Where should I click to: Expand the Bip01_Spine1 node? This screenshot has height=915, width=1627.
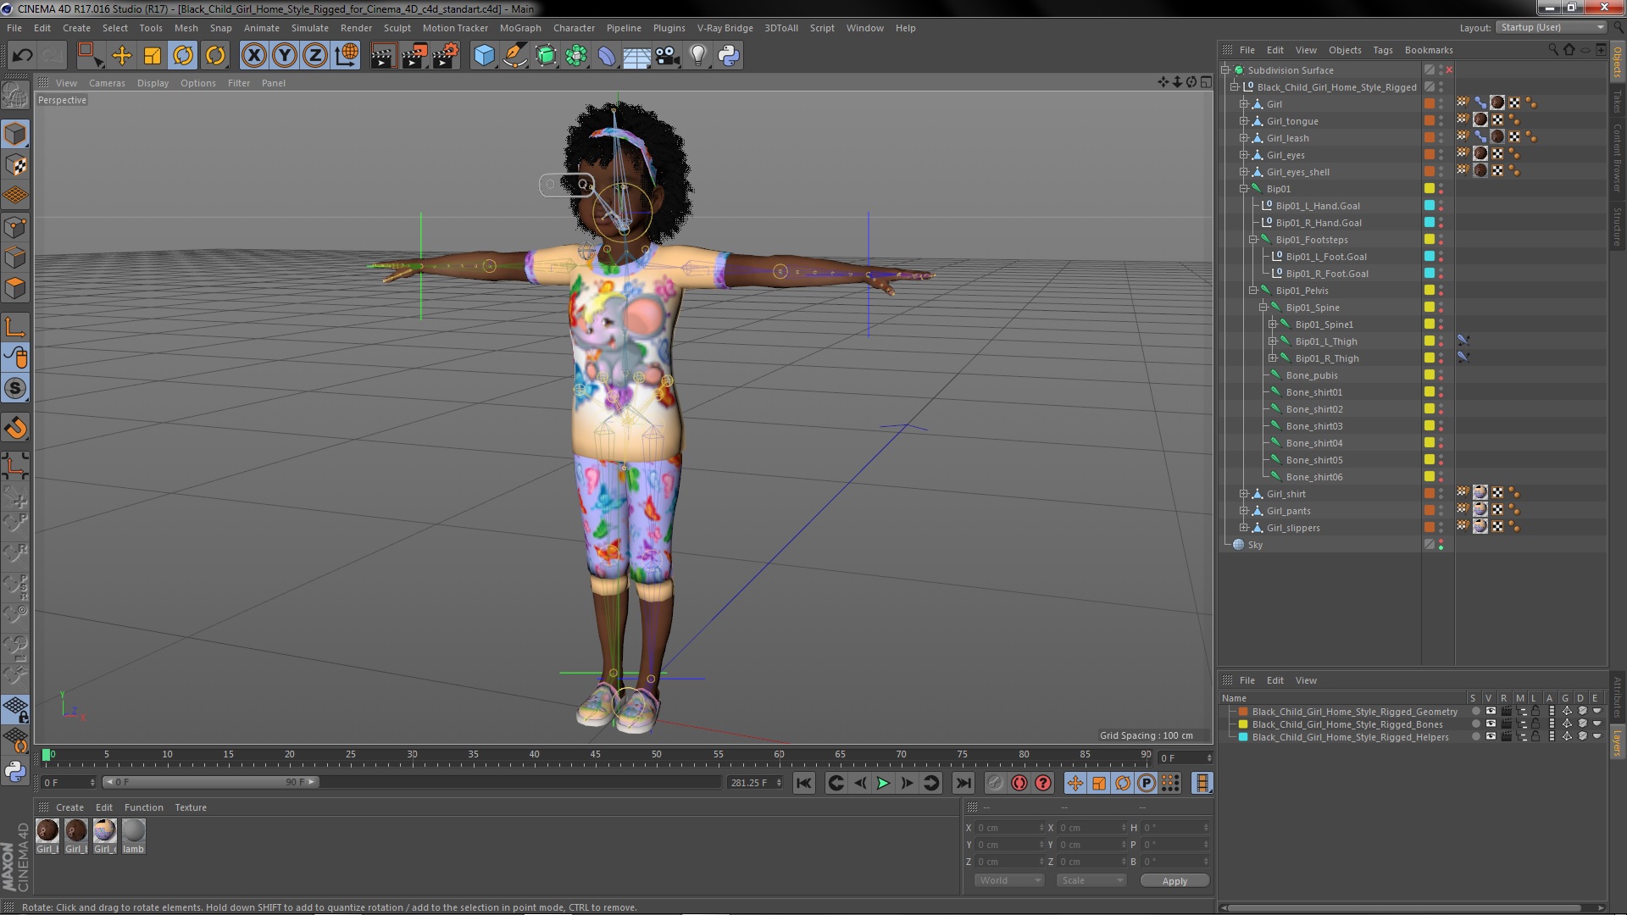coord(1273,324)
